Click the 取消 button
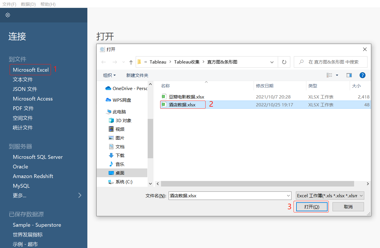The image size is (380, 248). pyautogui.click(x=348, y=207)
